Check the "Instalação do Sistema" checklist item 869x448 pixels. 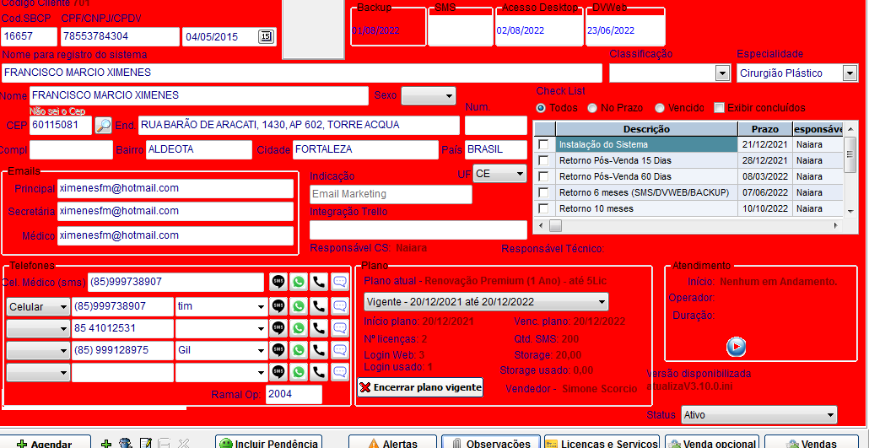click(544, 144)
